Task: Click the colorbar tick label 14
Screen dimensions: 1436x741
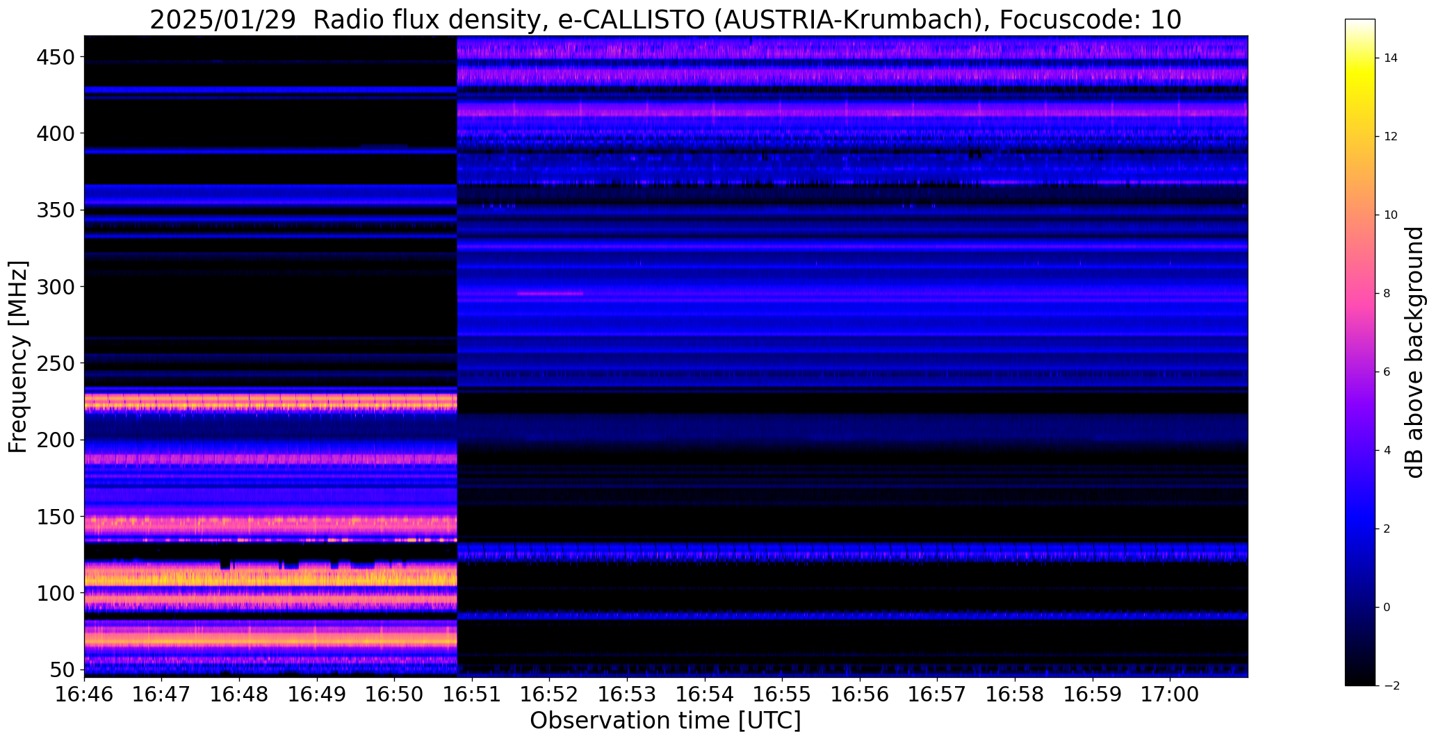Action: click(1391, 58)
